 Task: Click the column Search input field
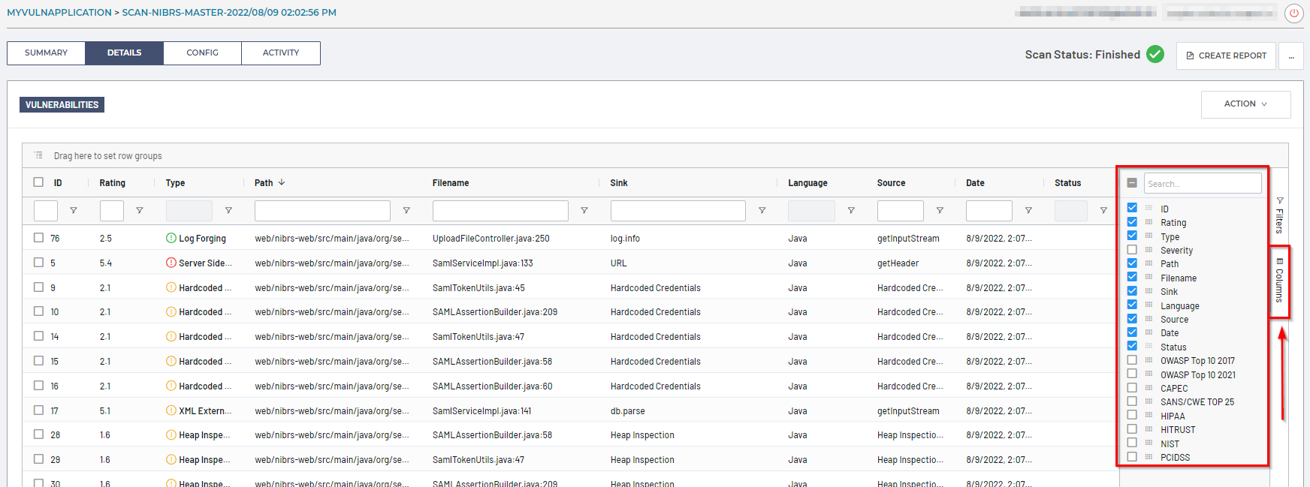pos(1202,184)
